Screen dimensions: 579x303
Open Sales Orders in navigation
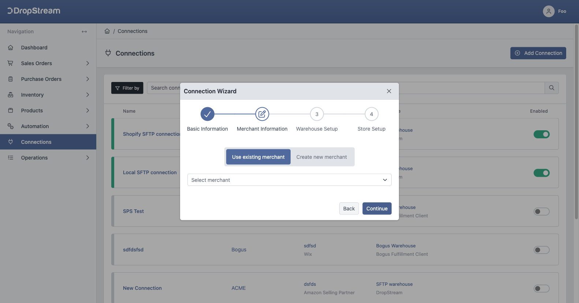click(48, 63)
